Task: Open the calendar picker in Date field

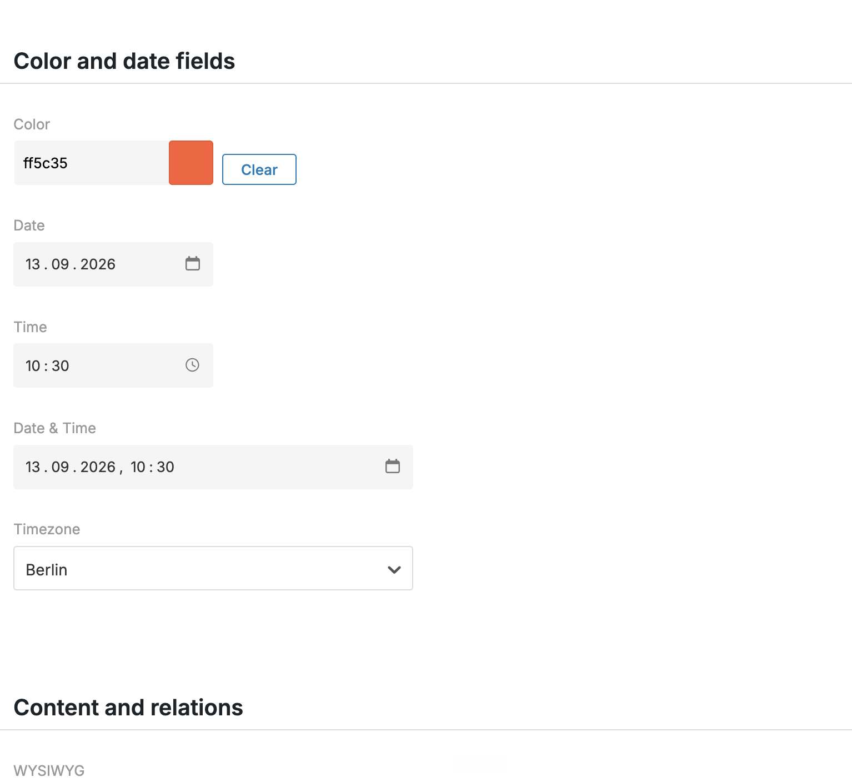Action: pyautogui.click(x=192, y=263)
